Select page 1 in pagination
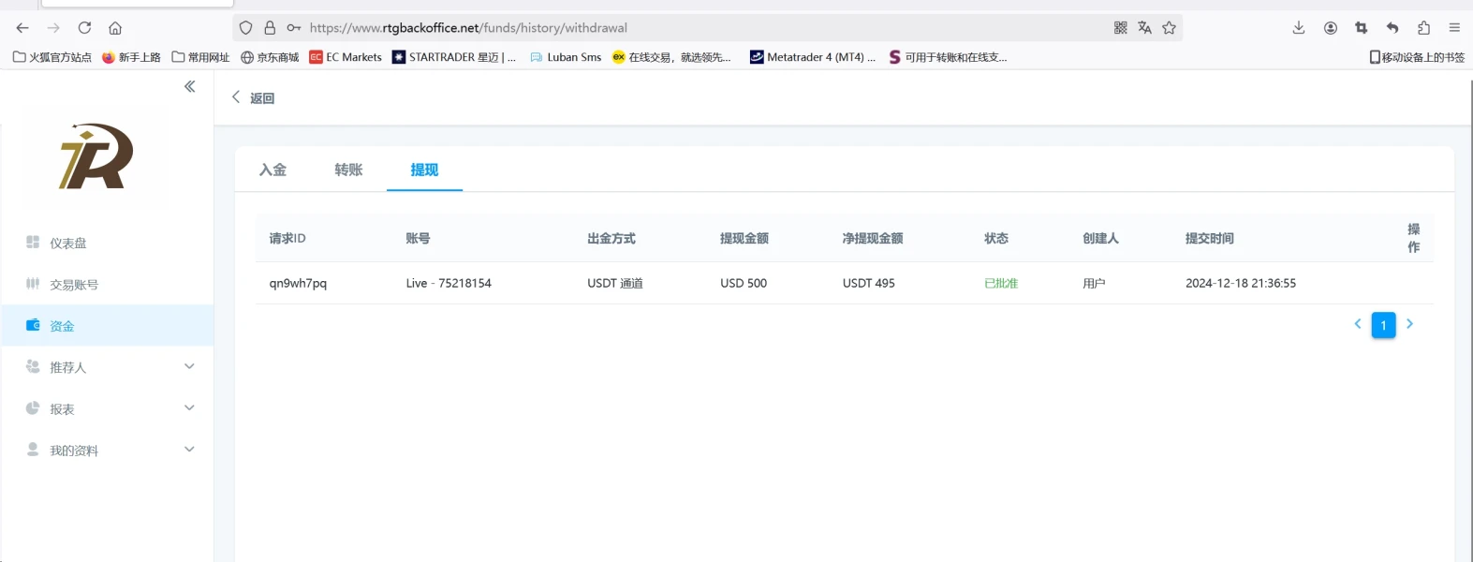This screenshot has height=562, width=1473. click(1383, 325)
